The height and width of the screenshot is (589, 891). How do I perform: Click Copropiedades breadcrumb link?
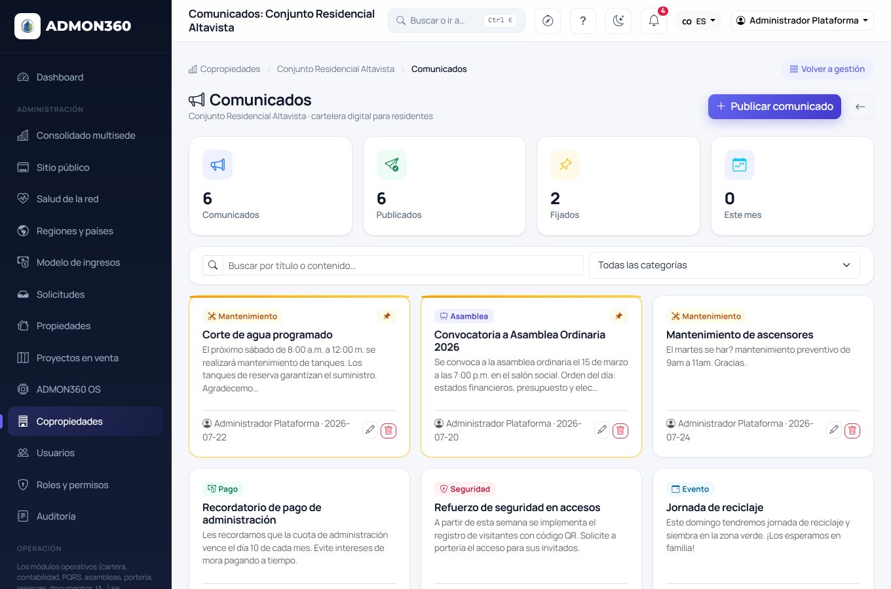(225, 69)
